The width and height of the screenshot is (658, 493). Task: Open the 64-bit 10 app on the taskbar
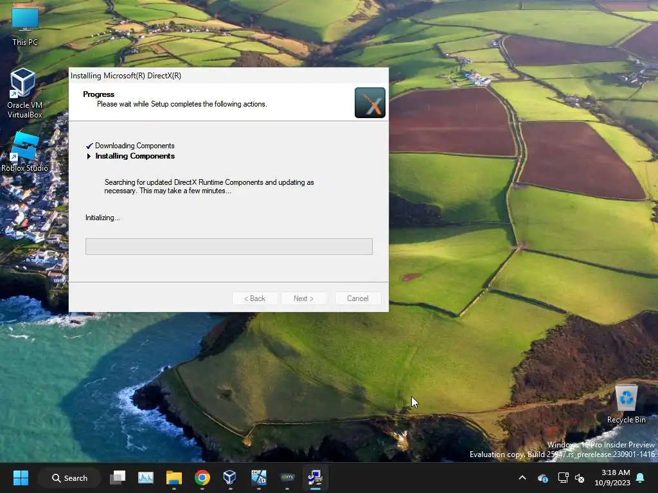258,478
